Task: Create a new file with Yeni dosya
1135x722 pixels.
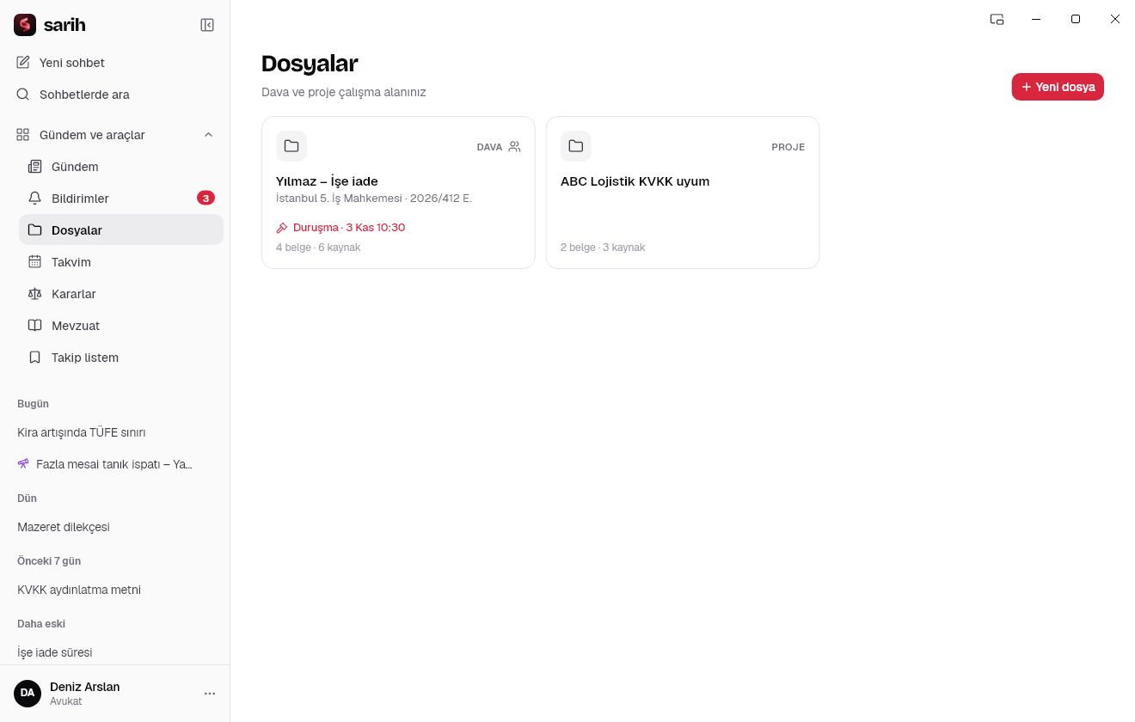Action: [x=1058, y=87]
